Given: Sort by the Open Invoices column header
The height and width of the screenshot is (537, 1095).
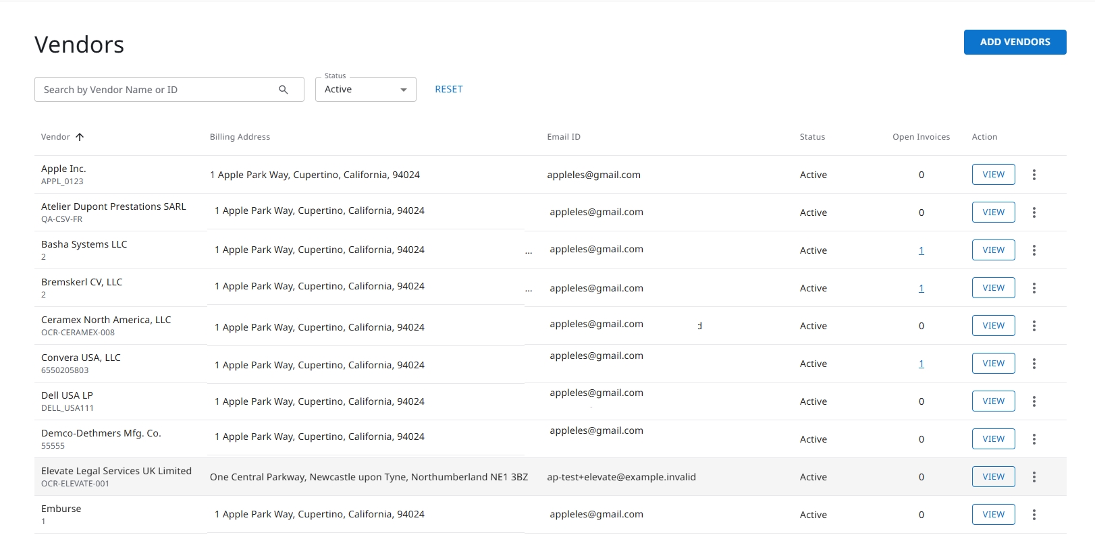Looking at the screenshot, I should tap(921, 137).
